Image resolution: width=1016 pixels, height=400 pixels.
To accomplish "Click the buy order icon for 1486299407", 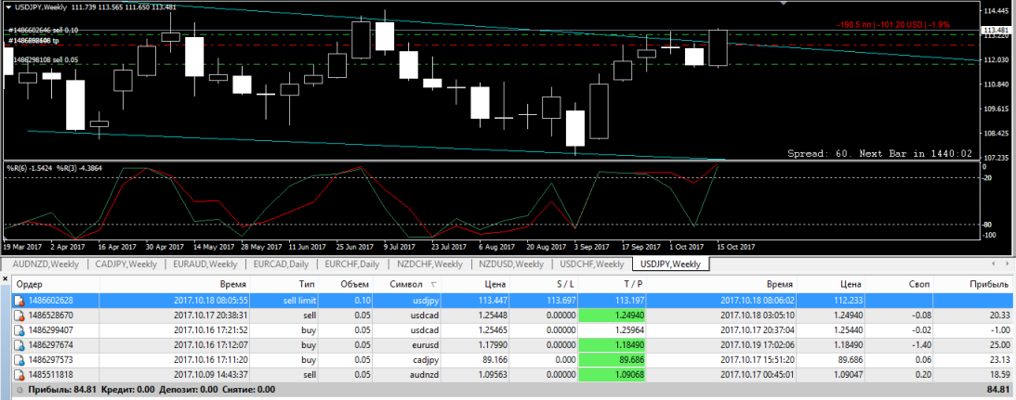I will click(x=20, y=329).
